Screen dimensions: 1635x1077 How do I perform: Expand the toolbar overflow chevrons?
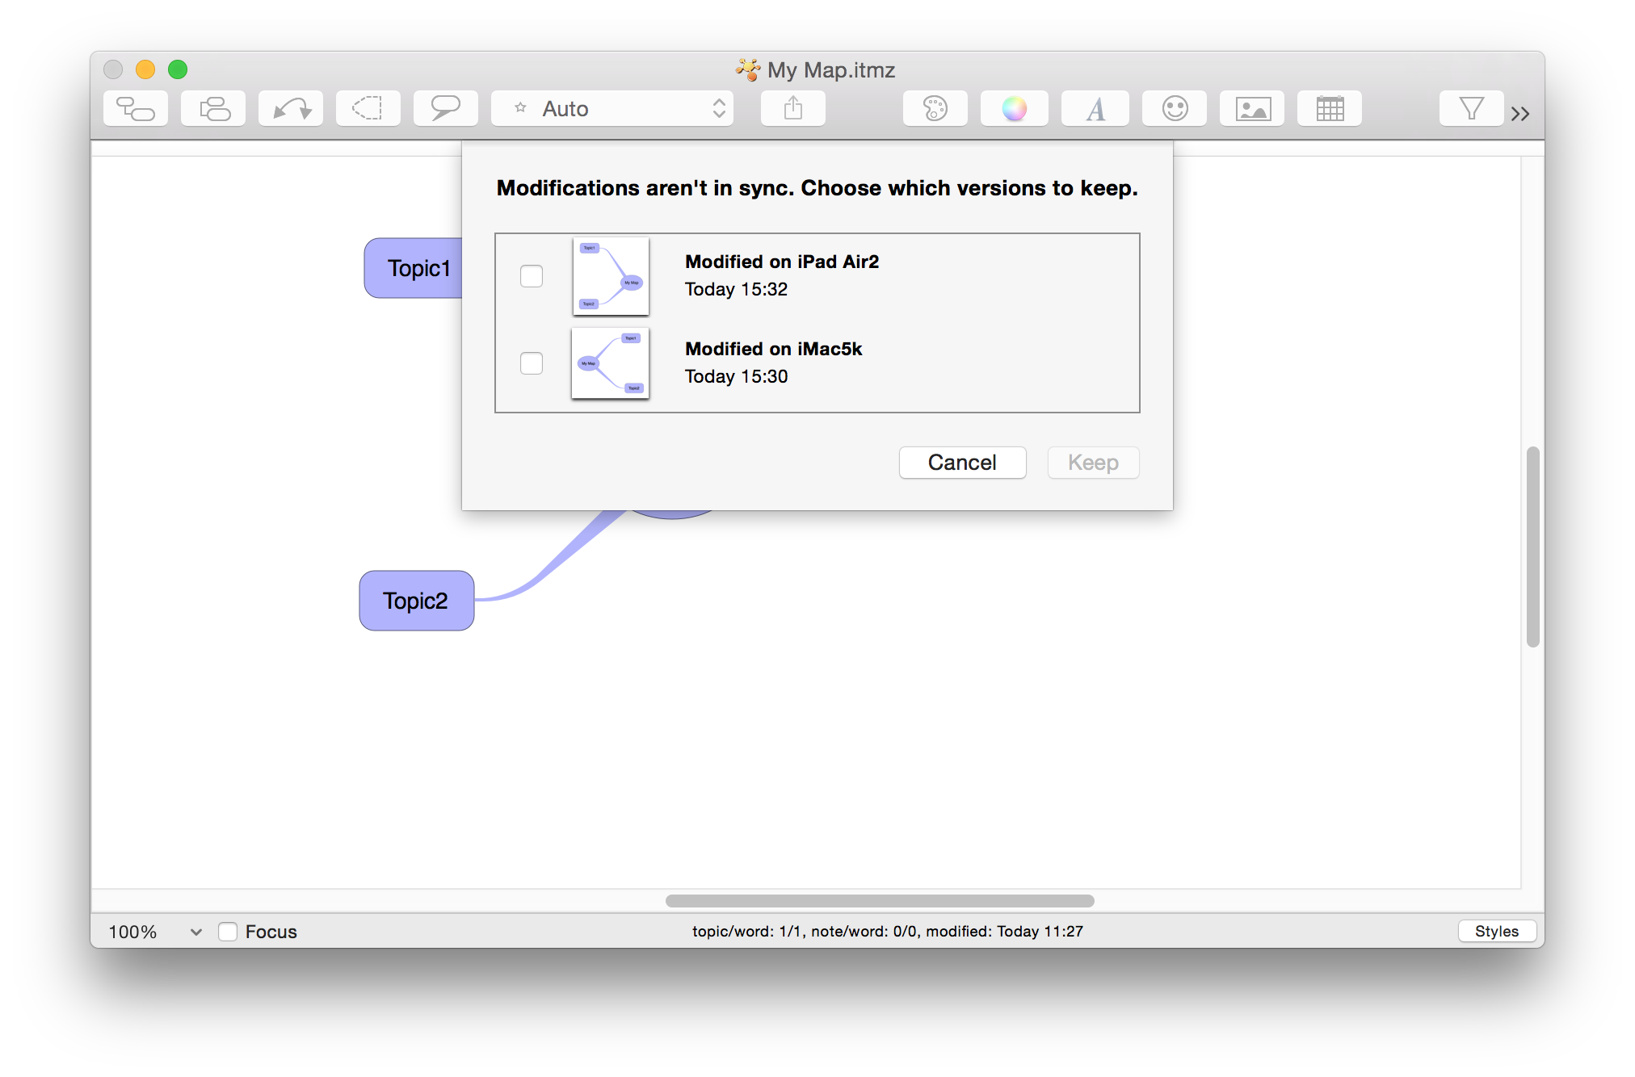pyautogui.click(x=1521, y=114)
